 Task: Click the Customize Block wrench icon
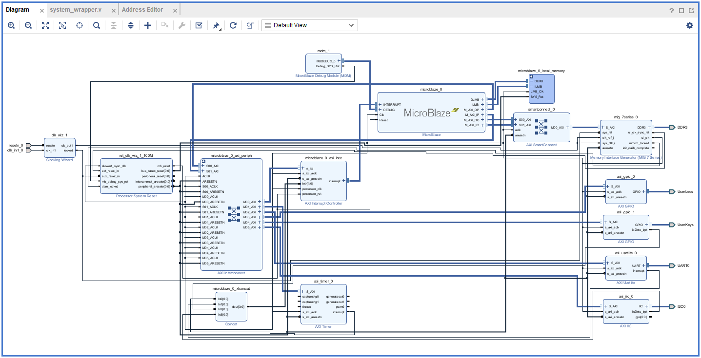point(182,25)
